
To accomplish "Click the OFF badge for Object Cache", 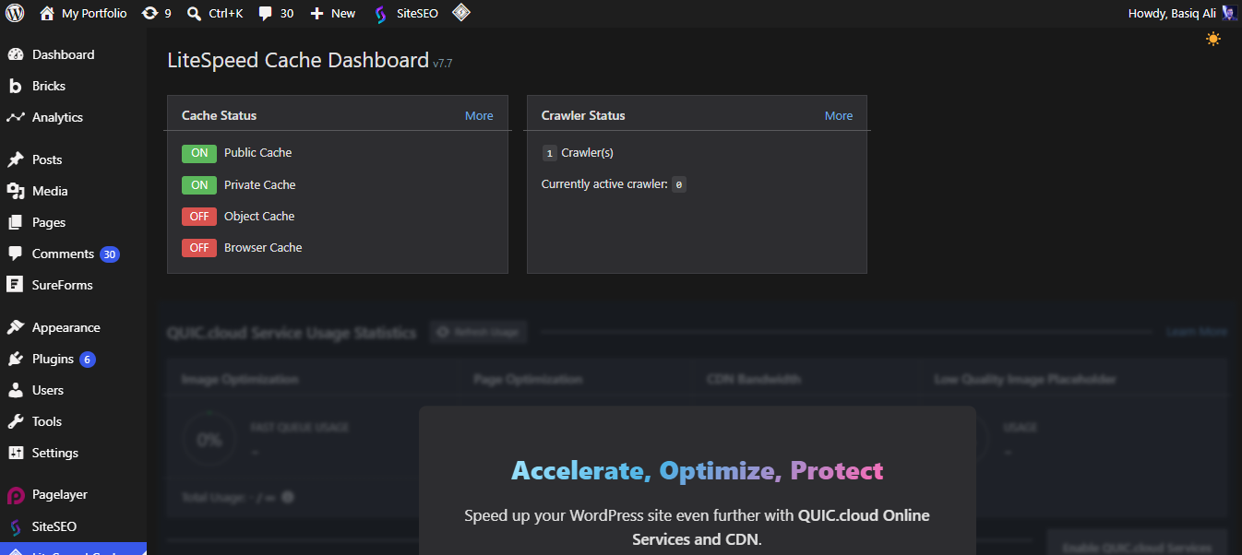I will [199, 216].
